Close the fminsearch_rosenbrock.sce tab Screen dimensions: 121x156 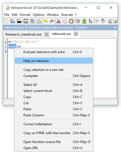click(47, 34)
